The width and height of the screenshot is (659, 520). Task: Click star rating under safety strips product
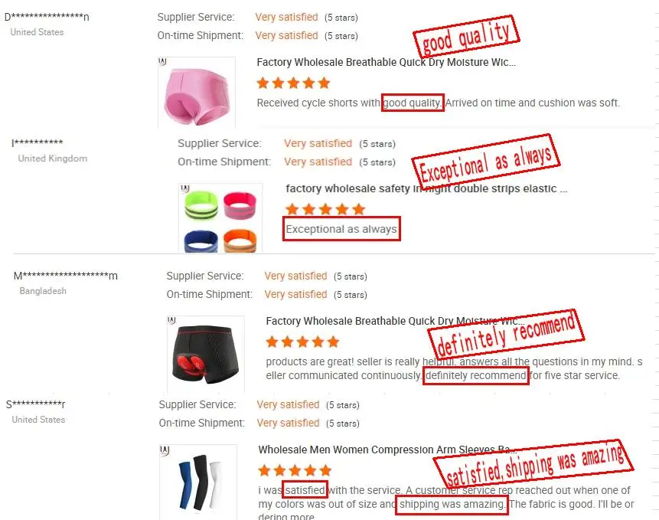tap(325, 209)
